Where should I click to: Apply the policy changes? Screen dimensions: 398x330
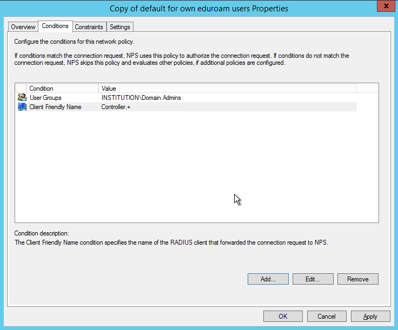click(x=370, y=316)
